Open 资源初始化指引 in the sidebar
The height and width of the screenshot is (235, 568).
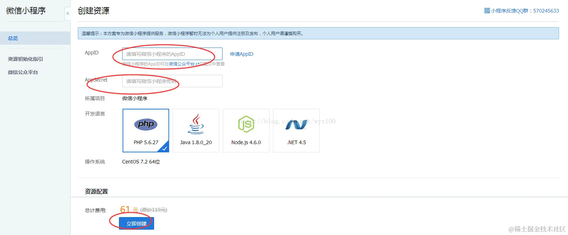pos(25,59)
